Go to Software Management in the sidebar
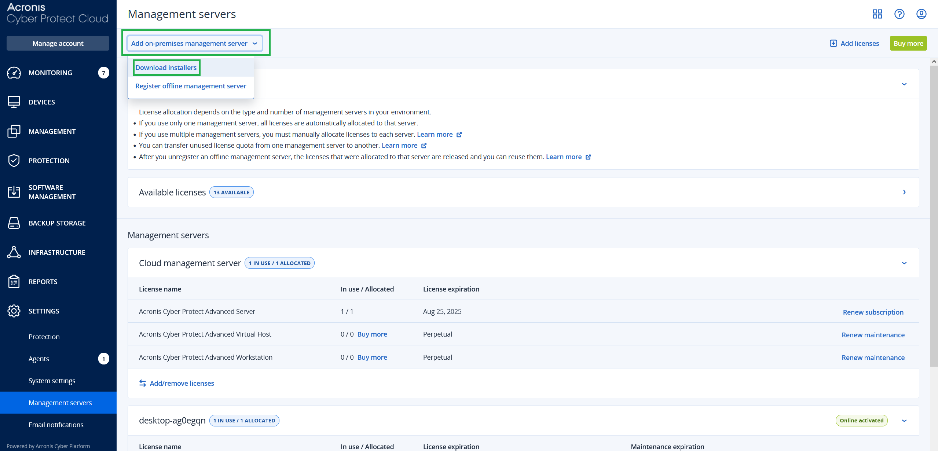Image resolution: width=938 pixels, height=451 pixels. pyautogui.click(x=52, y=192)
